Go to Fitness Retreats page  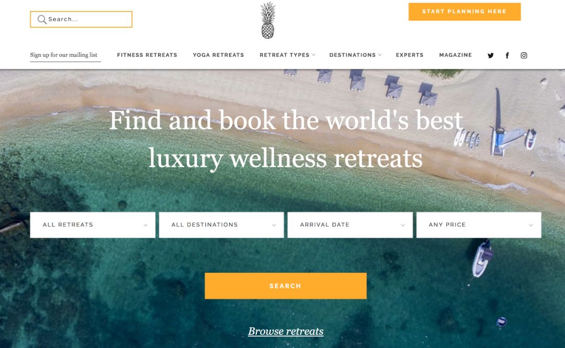pyautogui.click(x=147, y=55)
